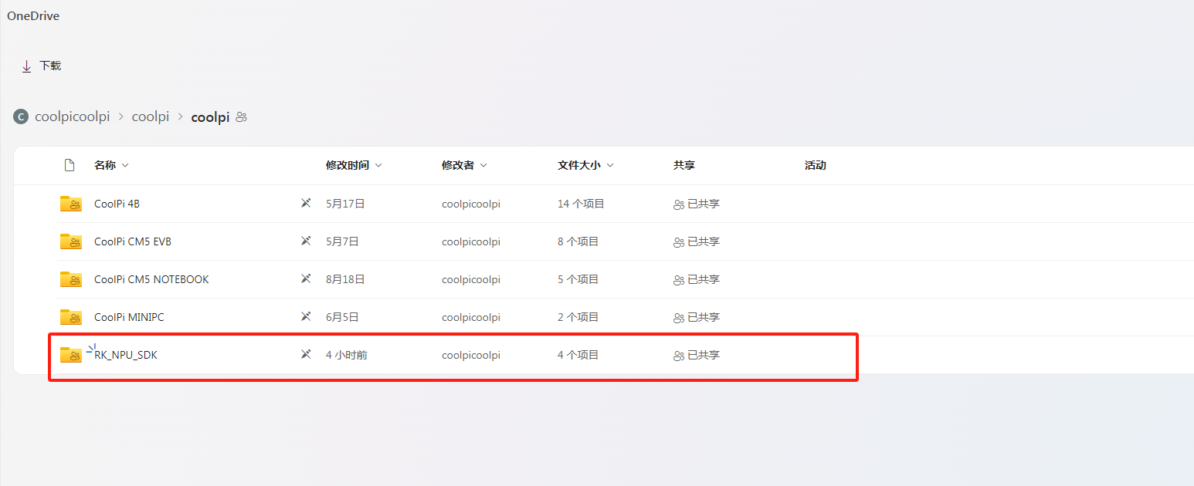Click the file type column header icon
Screen dimensions: 1194x486
[x=70, y=165]
